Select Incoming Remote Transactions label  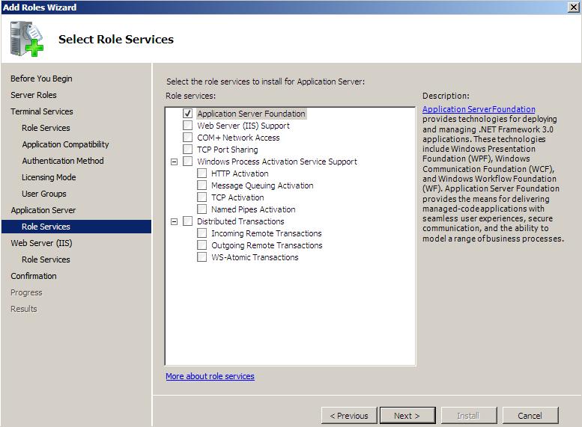coord(266,233)
